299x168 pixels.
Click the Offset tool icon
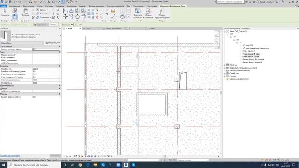[71, 11]
